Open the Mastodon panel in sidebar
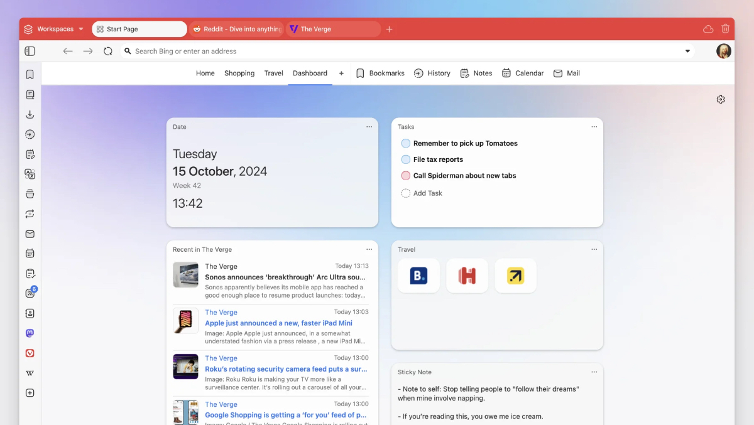 (30, 333)
